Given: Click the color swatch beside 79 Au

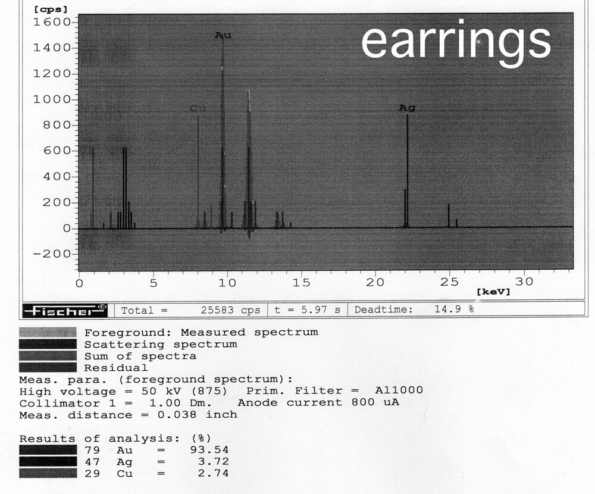Looking at the screenshot, I should [48, 450].
